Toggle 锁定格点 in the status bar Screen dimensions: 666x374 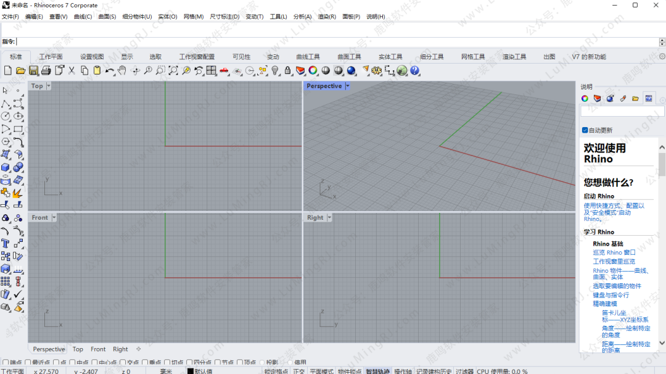tap(276, 372)
